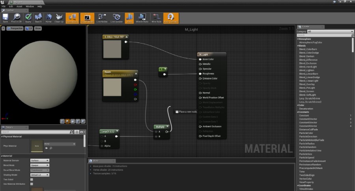Click the Room node color swatch
355x191 pixels.
(x=112, y=87)
